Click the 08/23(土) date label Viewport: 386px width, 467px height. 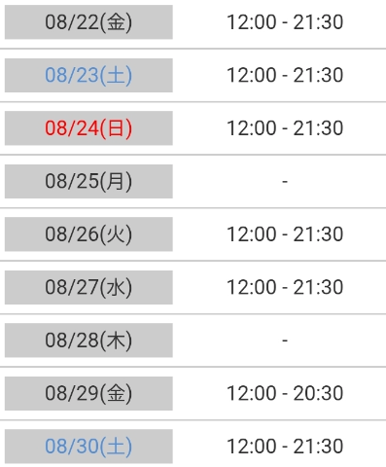[88, 75]
